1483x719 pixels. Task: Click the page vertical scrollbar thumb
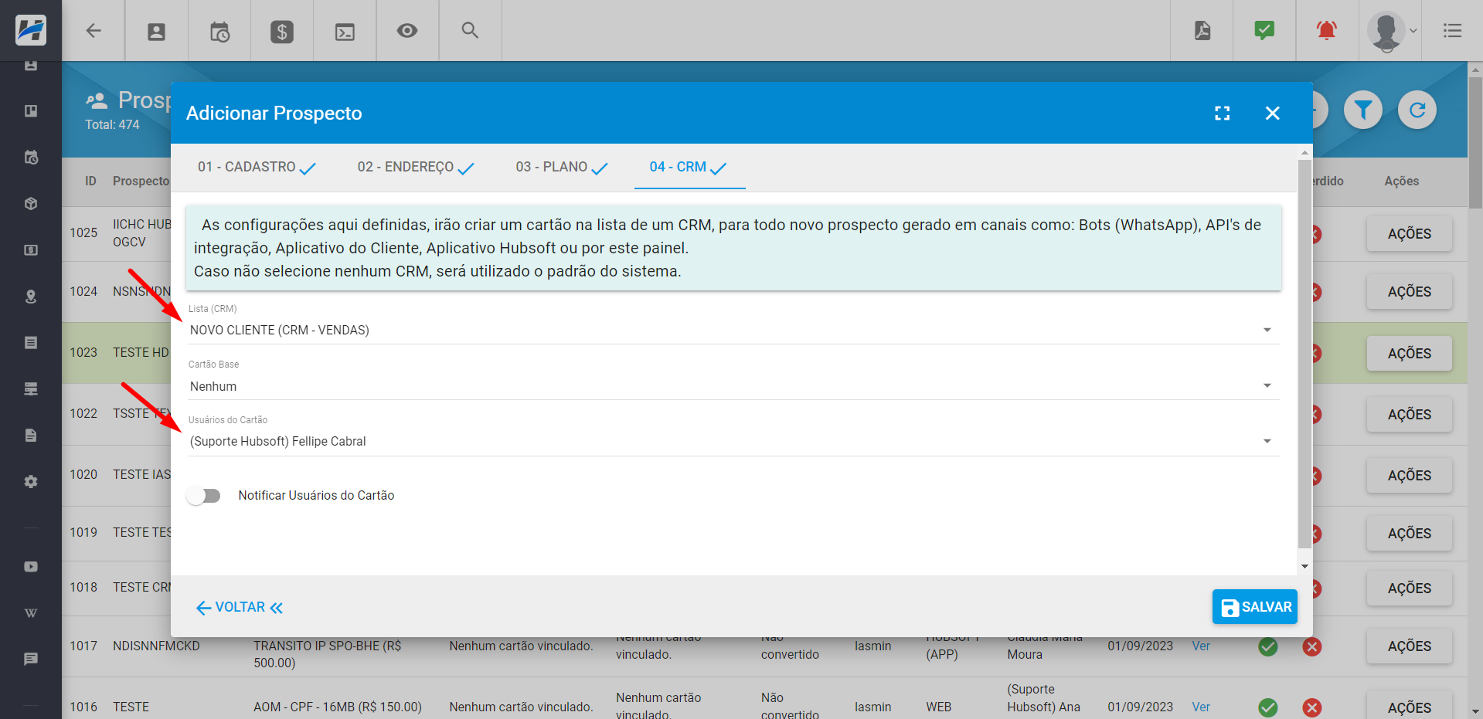point(1475,143)
